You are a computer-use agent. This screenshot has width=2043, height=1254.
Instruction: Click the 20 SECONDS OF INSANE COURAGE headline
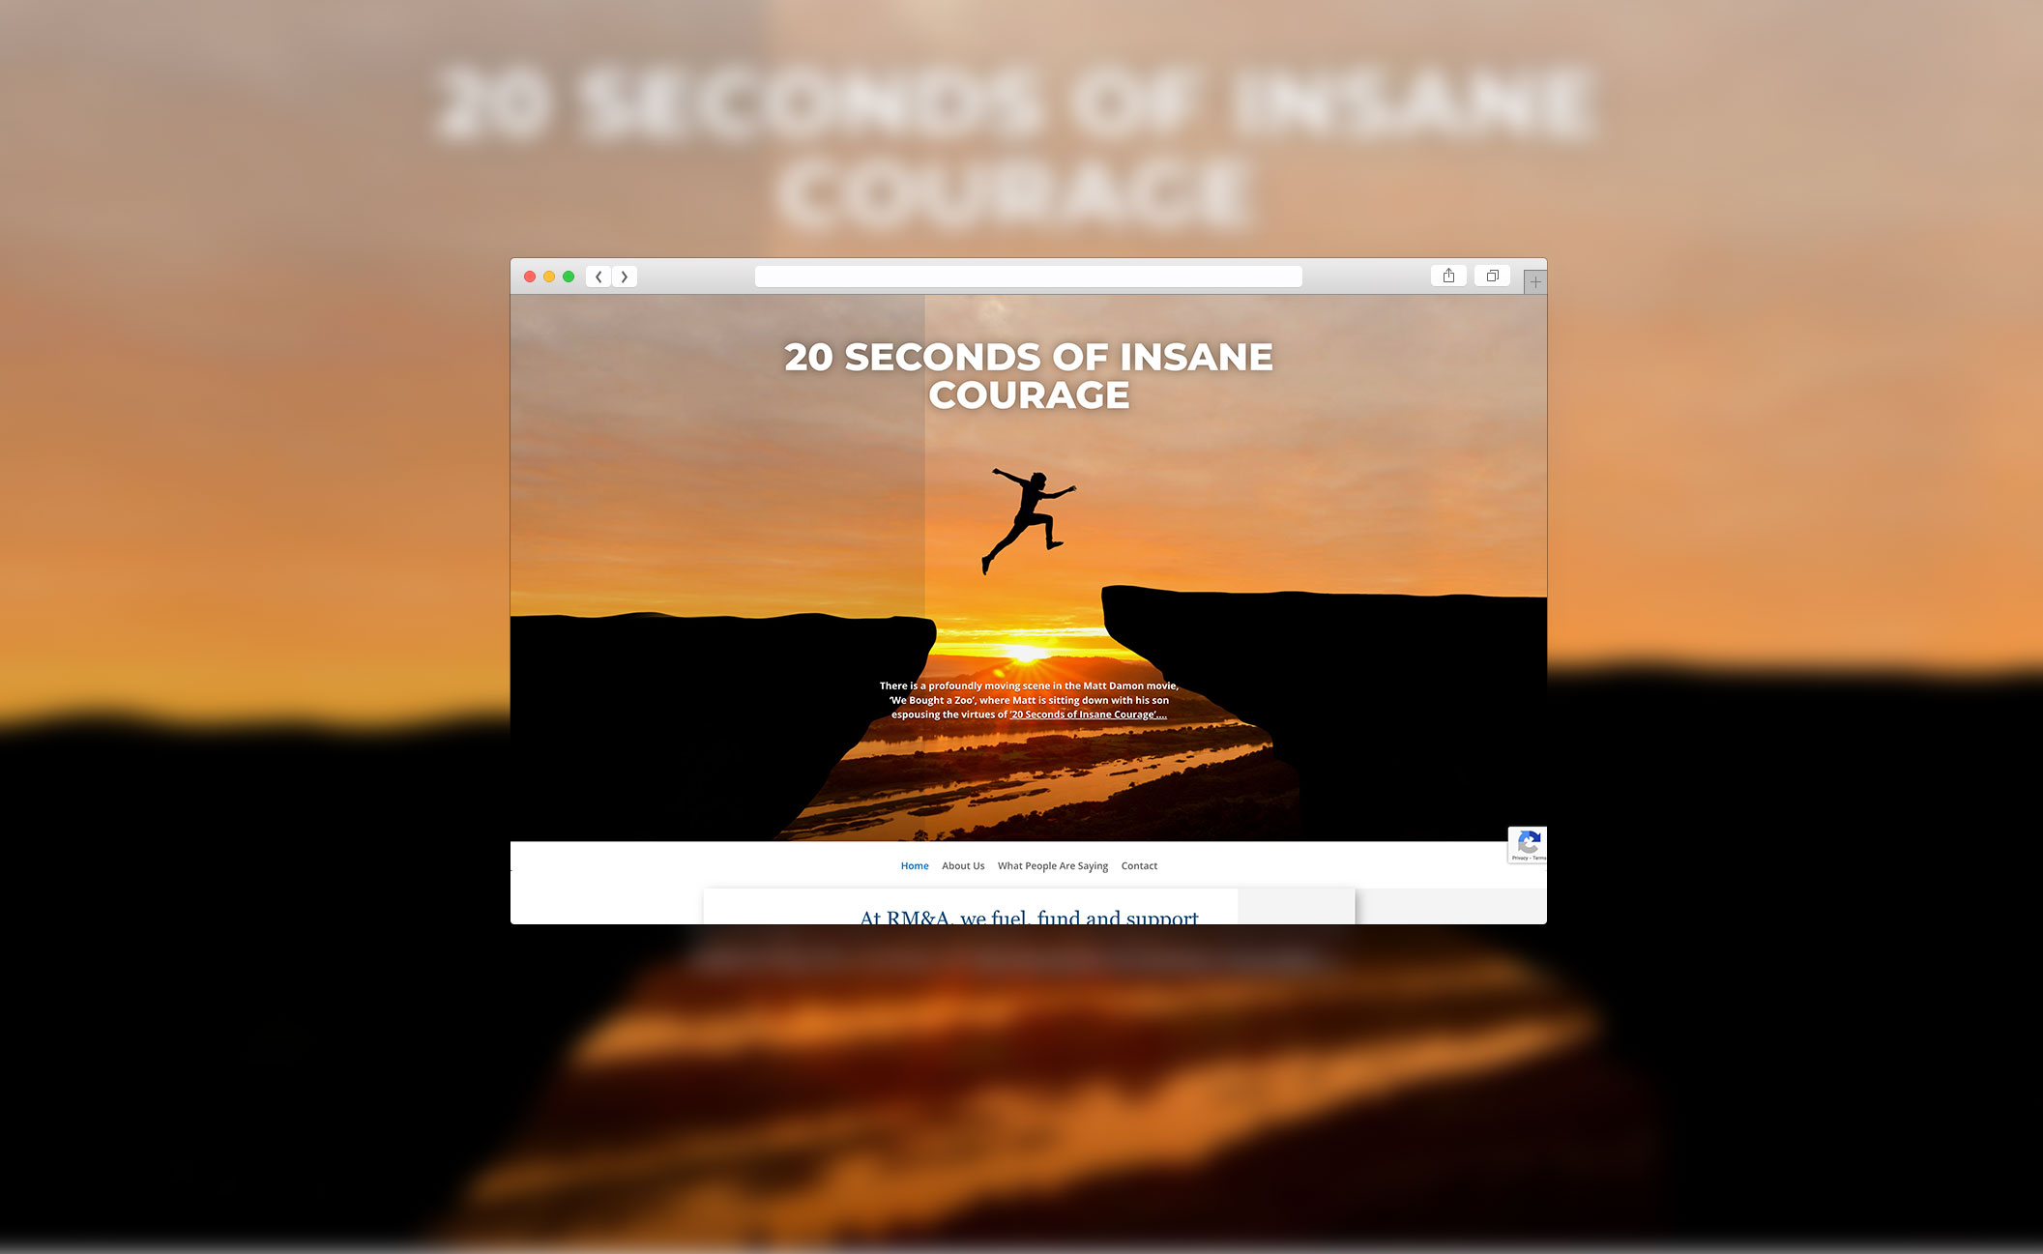pos(1029,376)
